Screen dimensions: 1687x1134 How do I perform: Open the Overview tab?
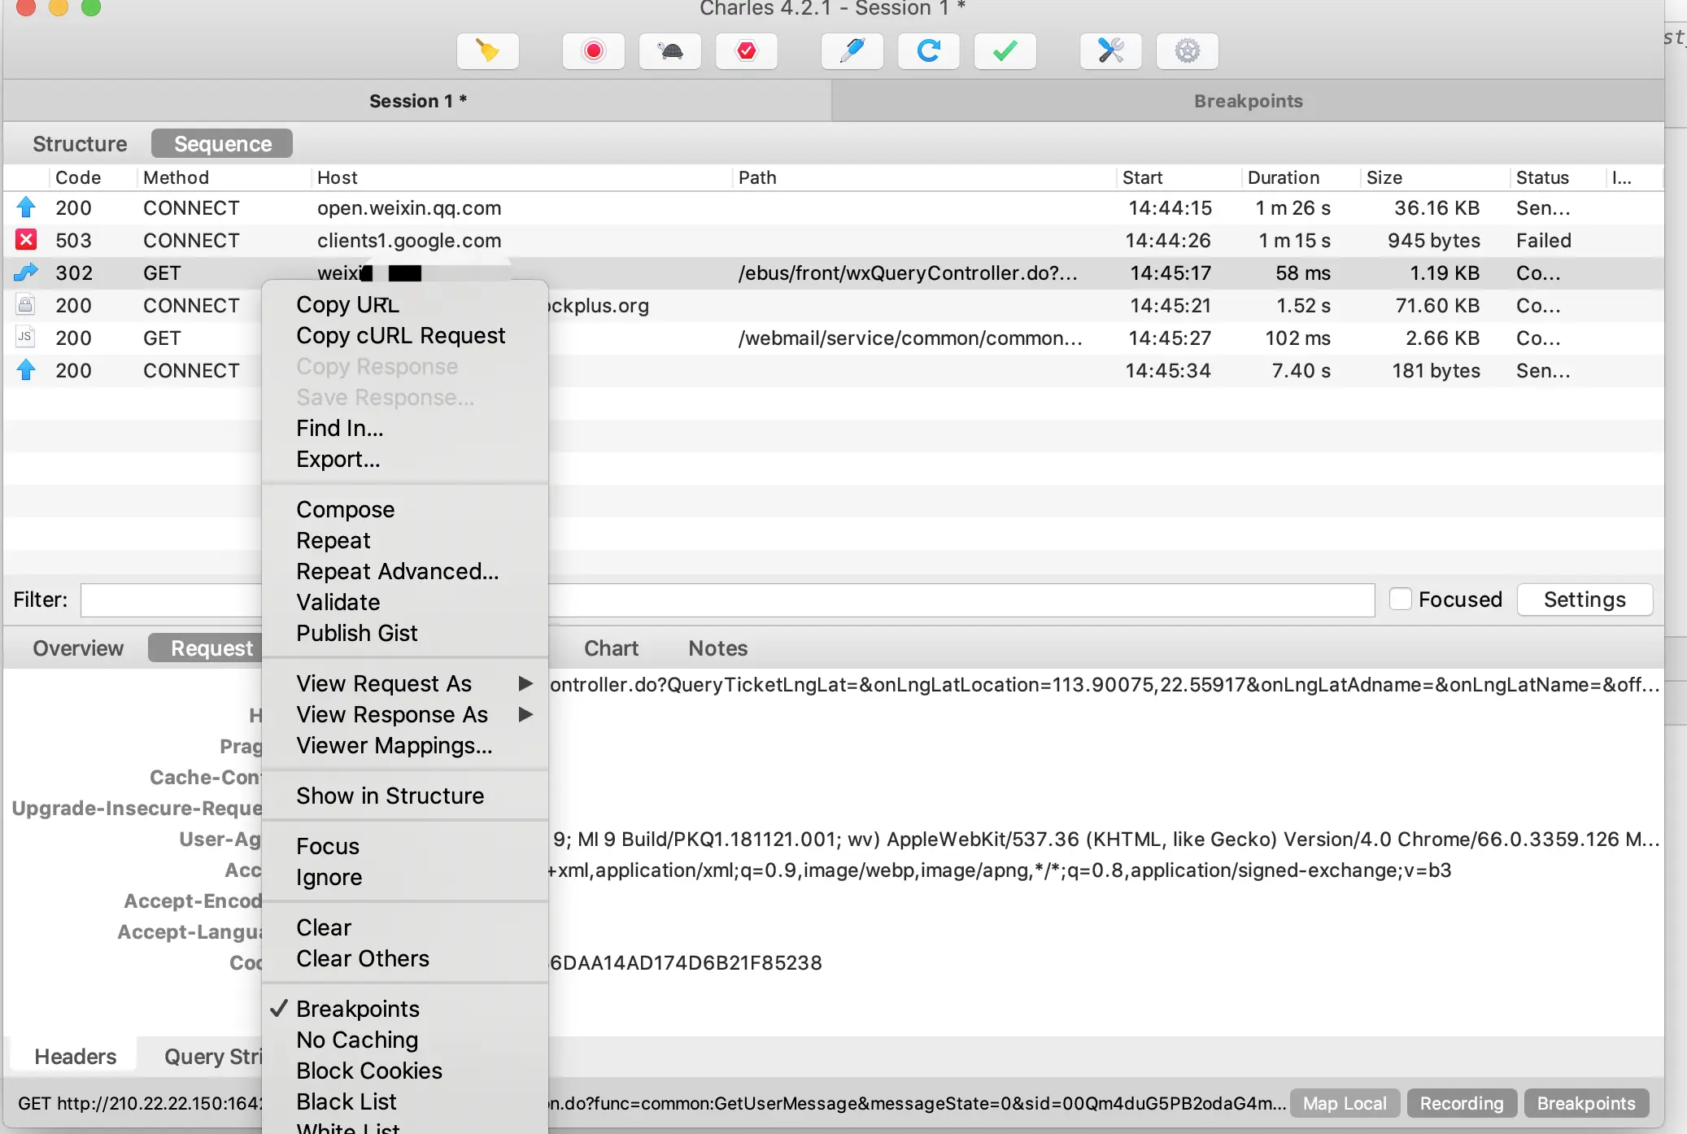[x=78, y=648]
